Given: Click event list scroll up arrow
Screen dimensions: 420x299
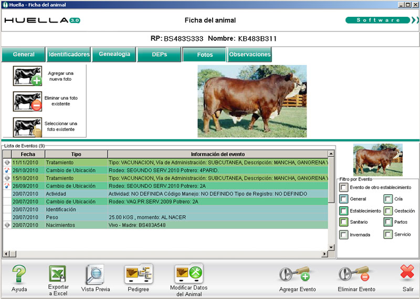Looking at the screenshot, I should 331,153.
